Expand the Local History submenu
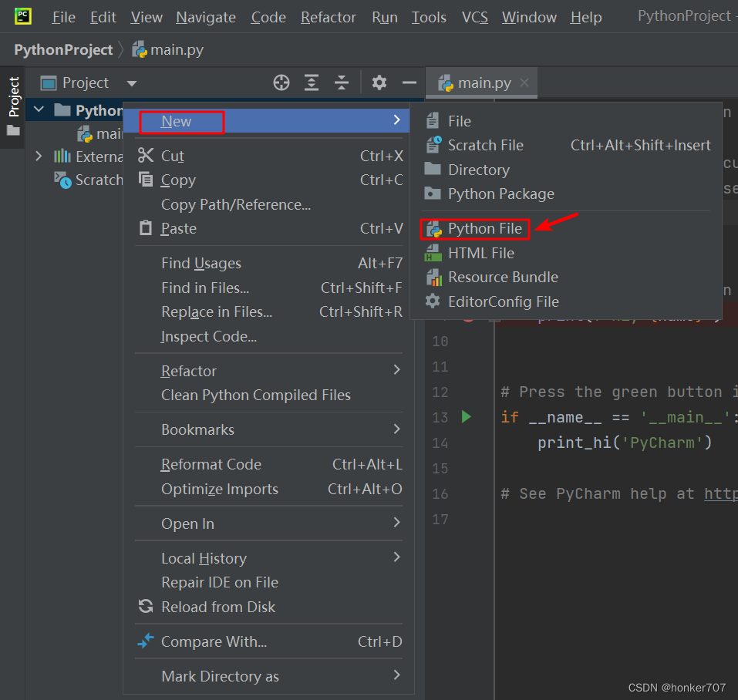Screen dimensions: 738x700 pyautogui.click(x=397, y=557)
